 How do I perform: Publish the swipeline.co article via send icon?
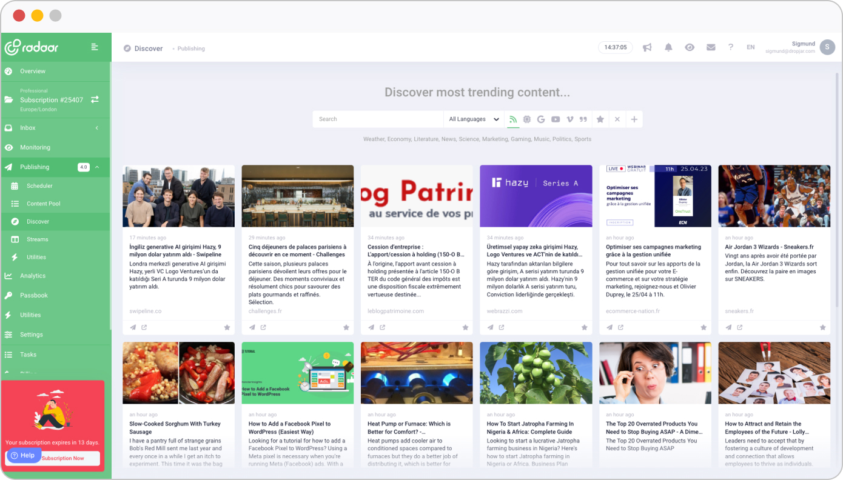click(x=133, y=327)
